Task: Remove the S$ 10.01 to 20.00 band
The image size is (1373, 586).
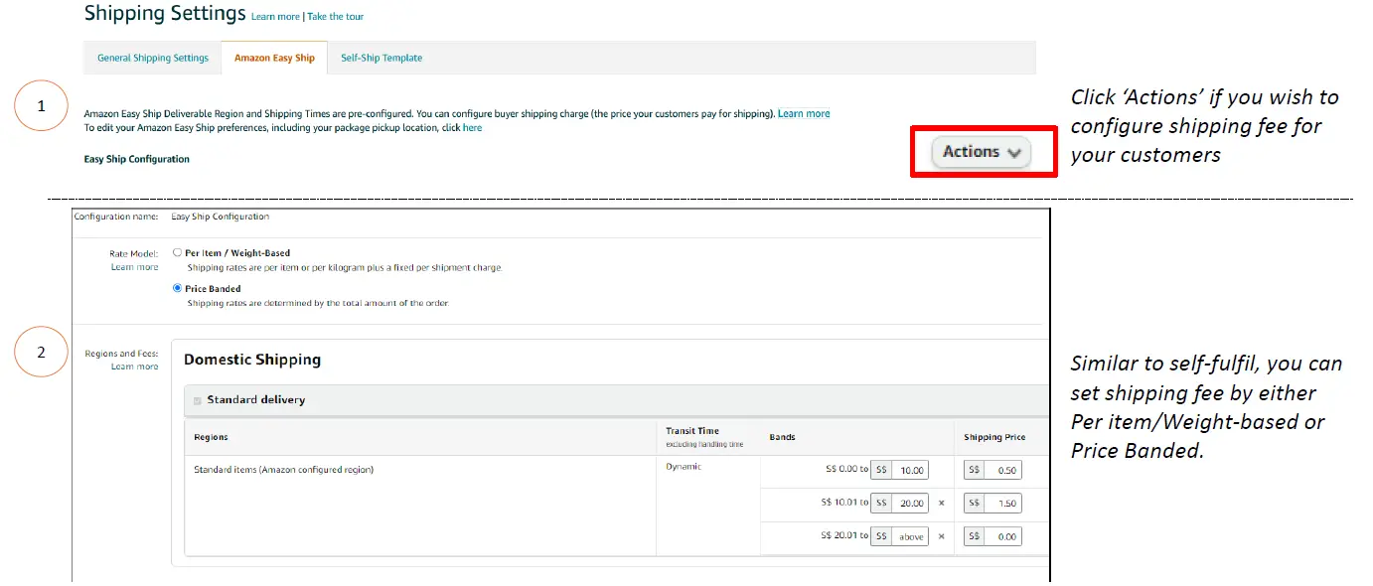Action: (941, 504)
